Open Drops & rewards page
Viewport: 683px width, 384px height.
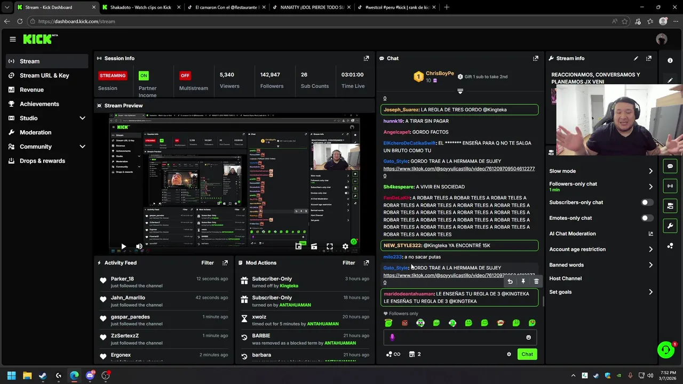tap(47, 161)
